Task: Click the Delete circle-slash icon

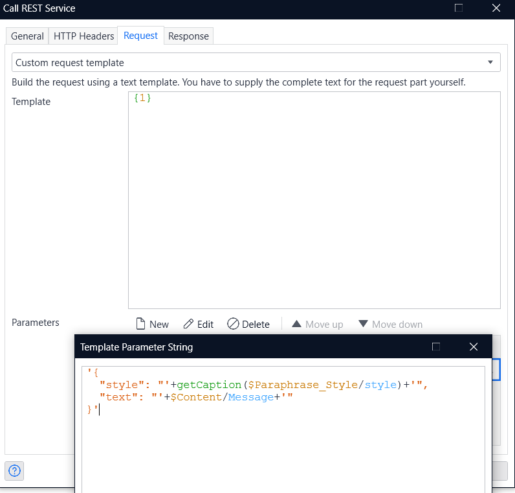Action: click(x=233, y=324)
